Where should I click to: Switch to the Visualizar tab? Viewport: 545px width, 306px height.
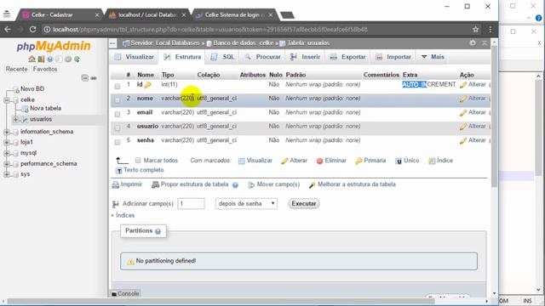[135, 57]
